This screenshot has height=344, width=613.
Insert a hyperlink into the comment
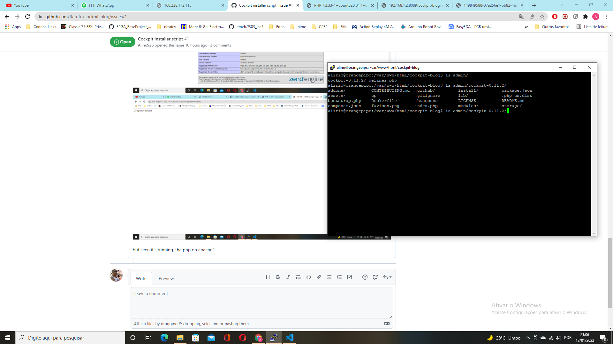pos(319,277)
